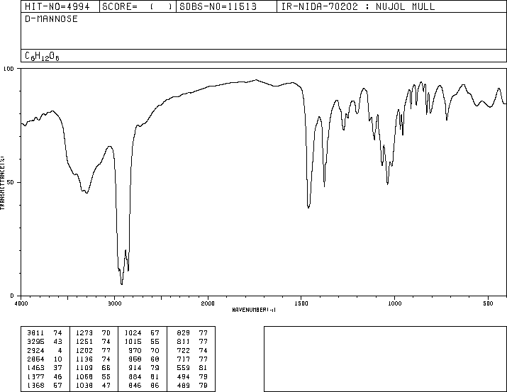Click the 1500 wavenumber axis label
Screen dimensions: 507x392
[x=301, y=303]
